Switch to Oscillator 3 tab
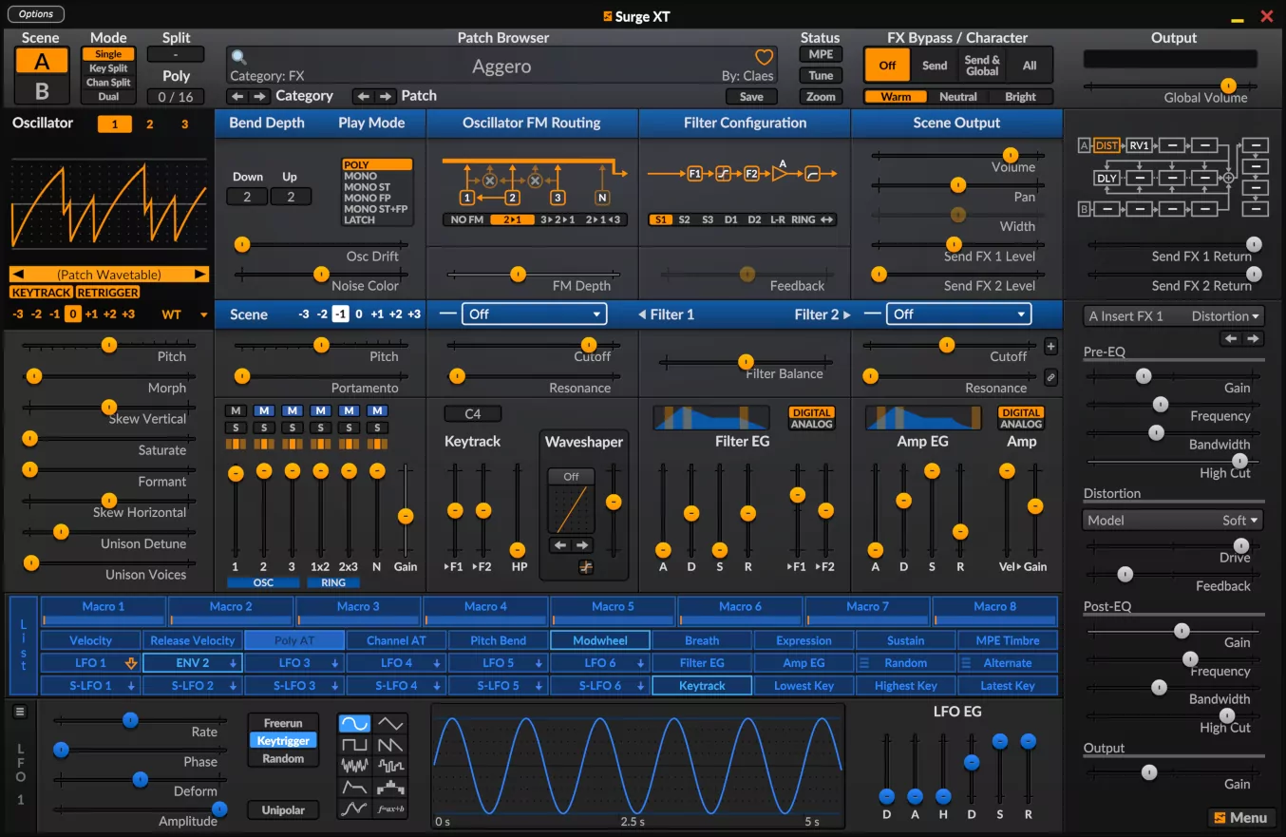Viewport: 1286px width, 837px height. point(184,124)
